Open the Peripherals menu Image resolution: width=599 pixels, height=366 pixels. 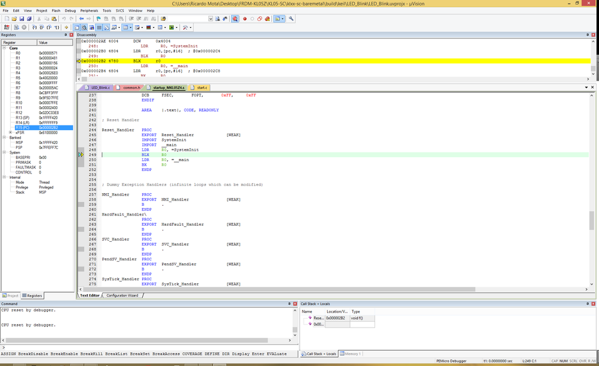(x=89, y=11)
